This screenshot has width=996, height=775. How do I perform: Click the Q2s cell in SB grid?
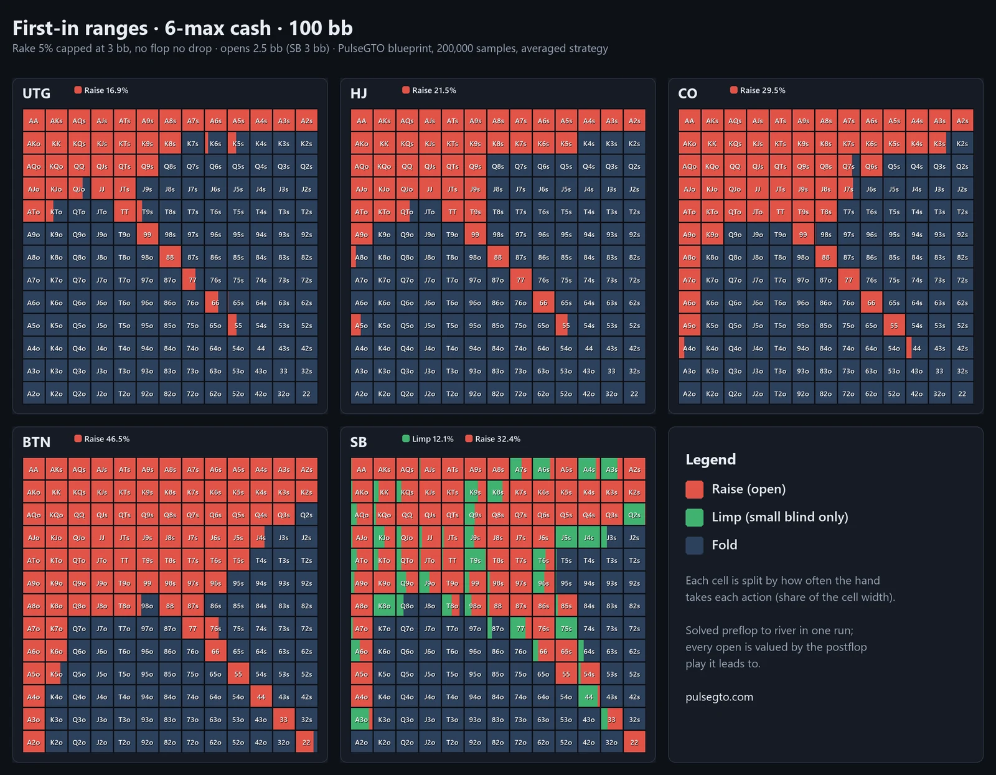(634, 515)
